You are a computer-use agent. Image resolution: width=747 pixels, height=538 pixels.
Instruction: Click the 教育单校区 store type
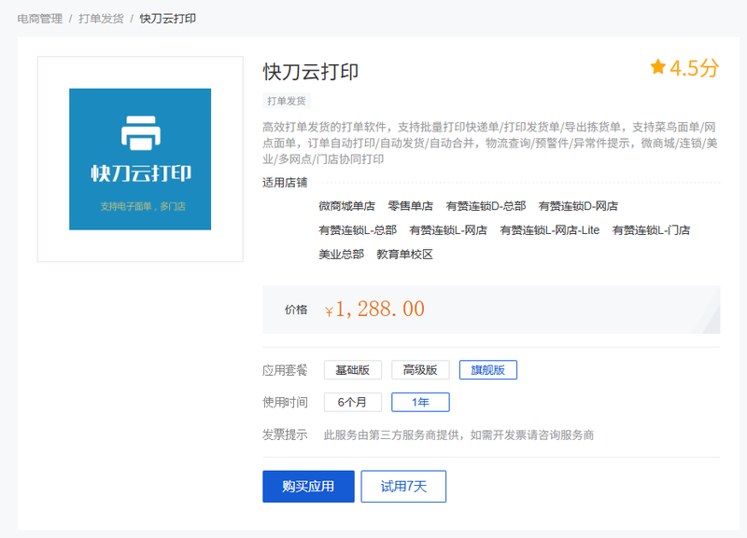click(x=405, y=255)
